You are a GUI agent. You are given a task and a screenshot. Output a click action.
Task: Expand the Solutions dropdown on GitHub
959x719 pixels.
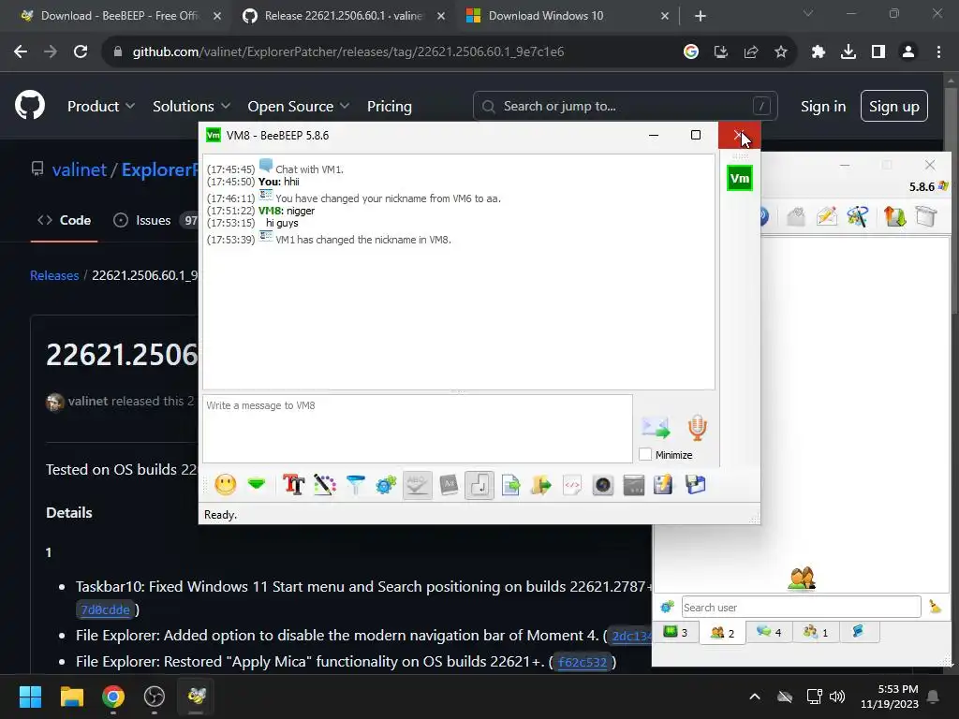tap(191, 107)
